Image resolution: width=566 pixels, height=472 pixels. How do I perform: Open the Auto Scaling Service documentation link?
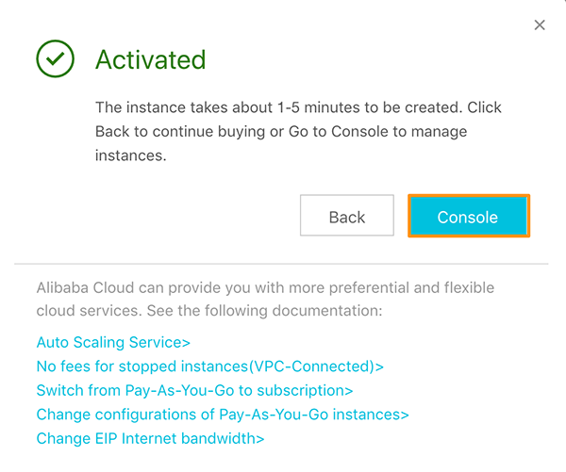(x=113, y=342)
